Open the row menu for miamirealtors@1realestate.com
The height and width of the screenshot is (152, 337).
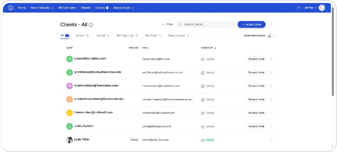coord(271,86)
